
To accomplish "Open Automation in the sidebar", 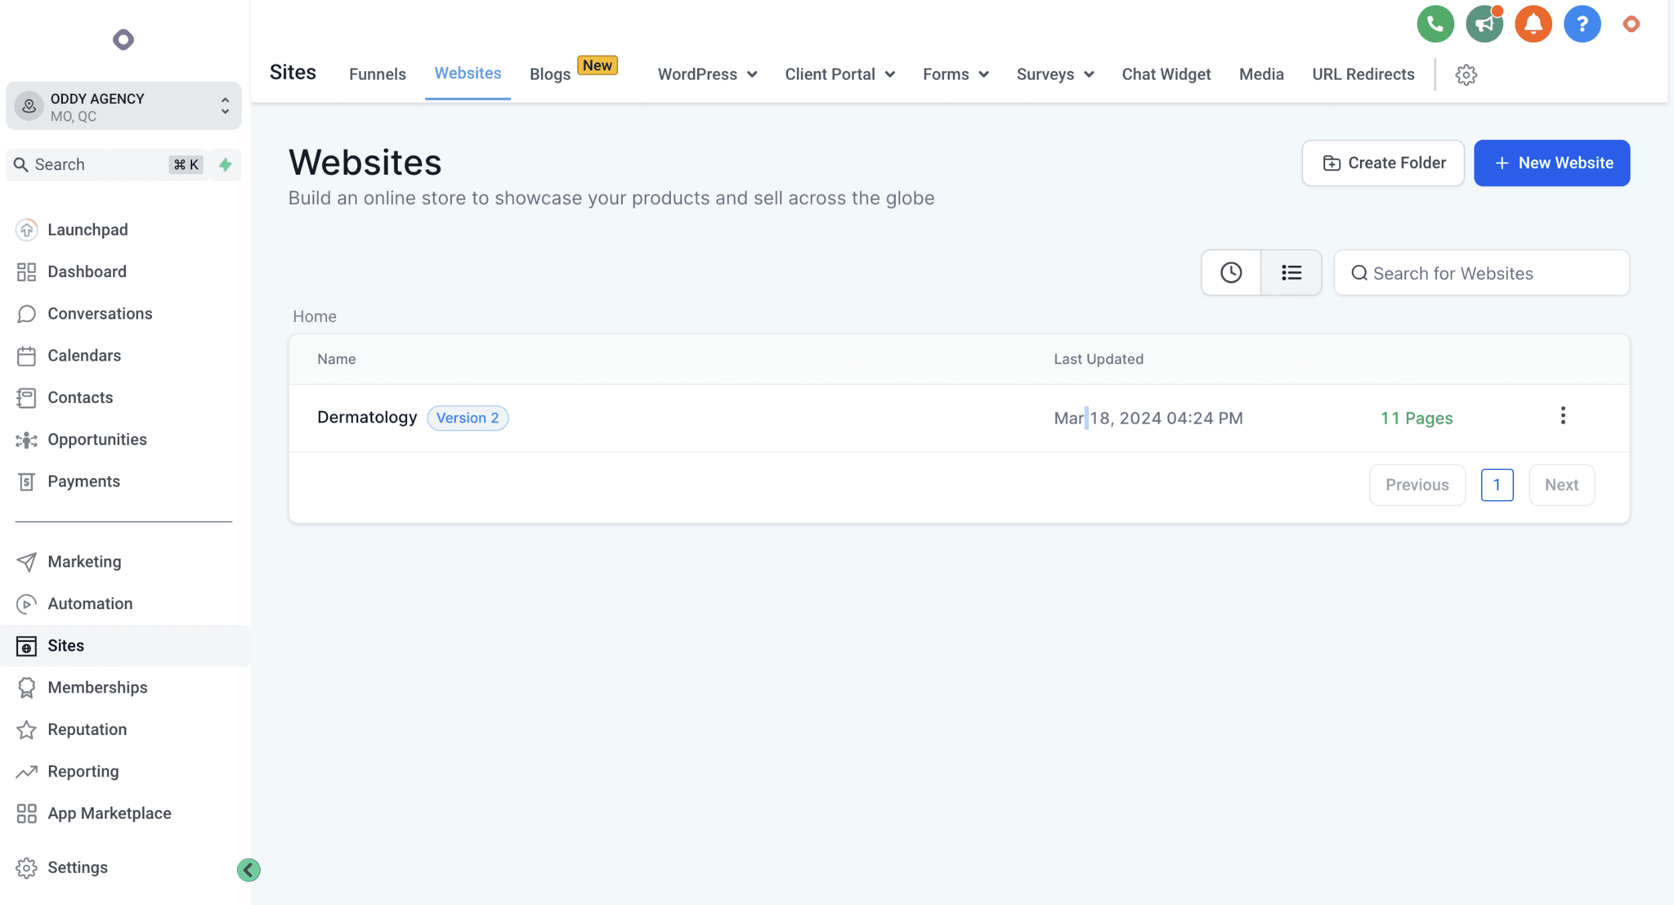I will [x=90, y=604].
